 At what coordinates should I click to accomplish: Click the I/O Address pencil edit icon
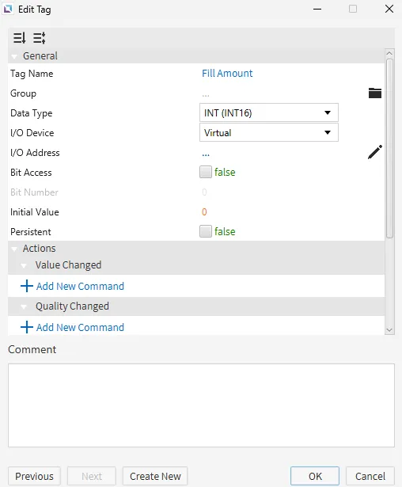(374, 152)
